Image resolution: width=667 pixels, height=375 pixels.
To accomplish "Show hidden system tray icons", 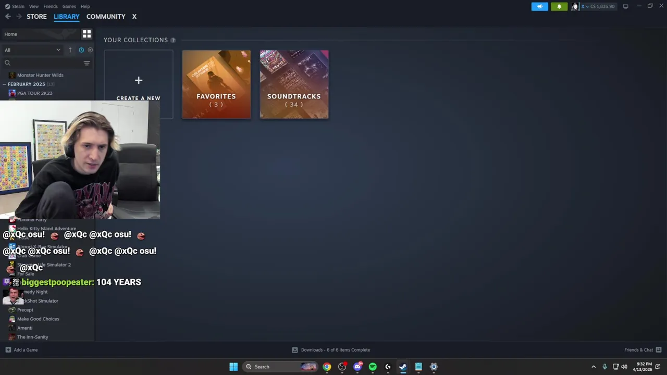I will pyautogui.click(x=594, y=367).
